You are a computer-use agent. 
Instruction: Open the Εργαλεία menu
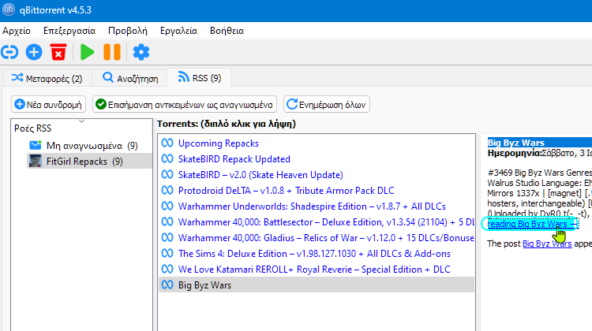coord(178,31)
